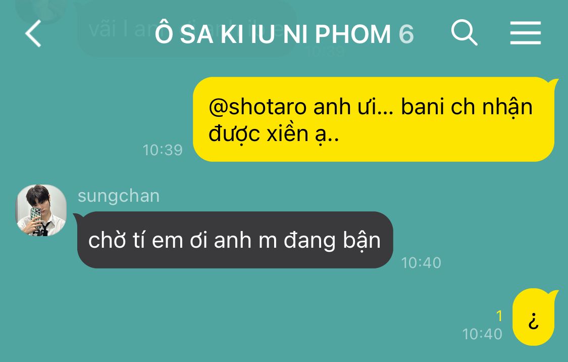
Task: Tap the 10:40 timestamp under unread count
Action: (x=482, y=334)
